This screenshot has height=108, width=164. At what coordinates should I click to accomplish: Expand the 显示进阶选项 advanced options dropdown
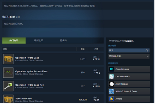click(x=129, y=56)
